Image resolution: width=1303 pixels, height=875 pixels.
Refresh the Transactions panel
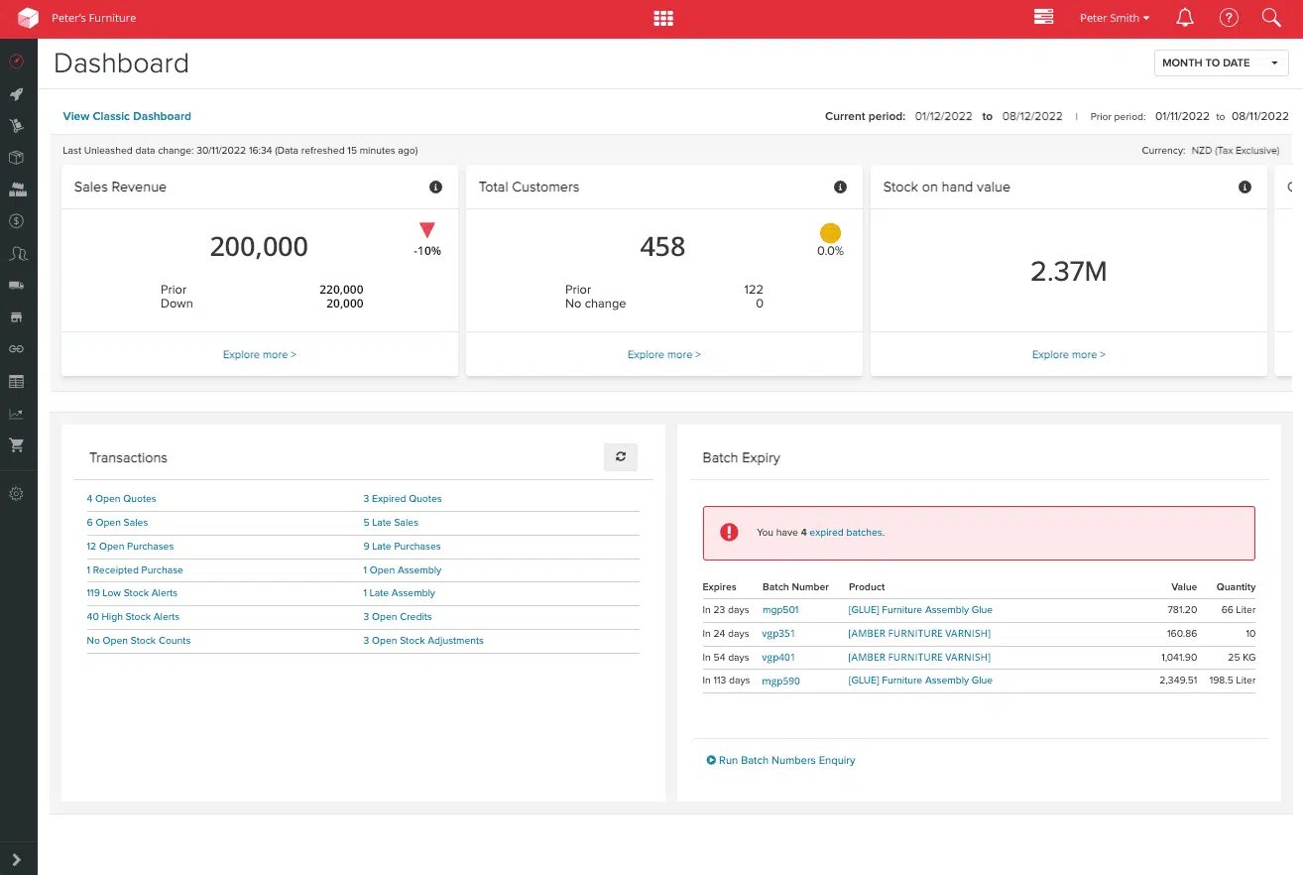[621, 456]
